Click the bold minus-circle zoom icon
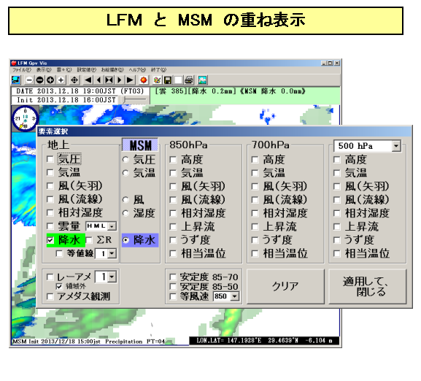Screen dimensions: 421x381 (x=39, y=80)
